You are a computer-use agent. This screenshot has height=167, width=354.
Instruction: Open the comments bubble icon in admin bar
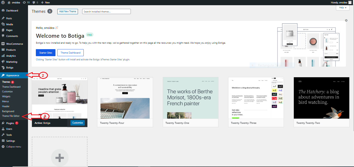33,2
